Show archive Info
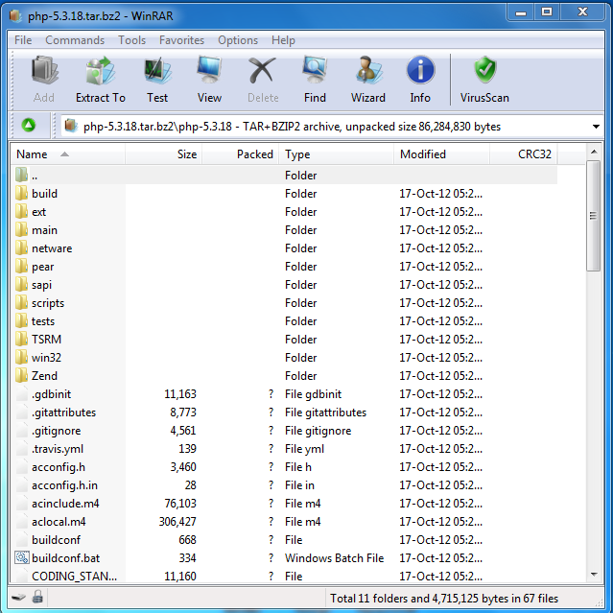Screen dimensions: 613x613 click(x=420, y=80)
